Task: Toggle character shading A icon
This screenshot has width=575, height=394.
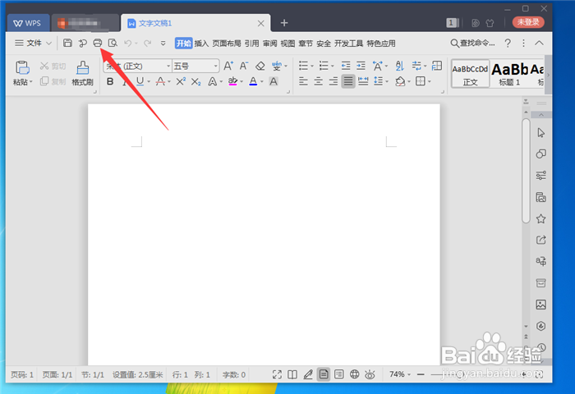Action: pyautogui.click(x=274, y=81)
